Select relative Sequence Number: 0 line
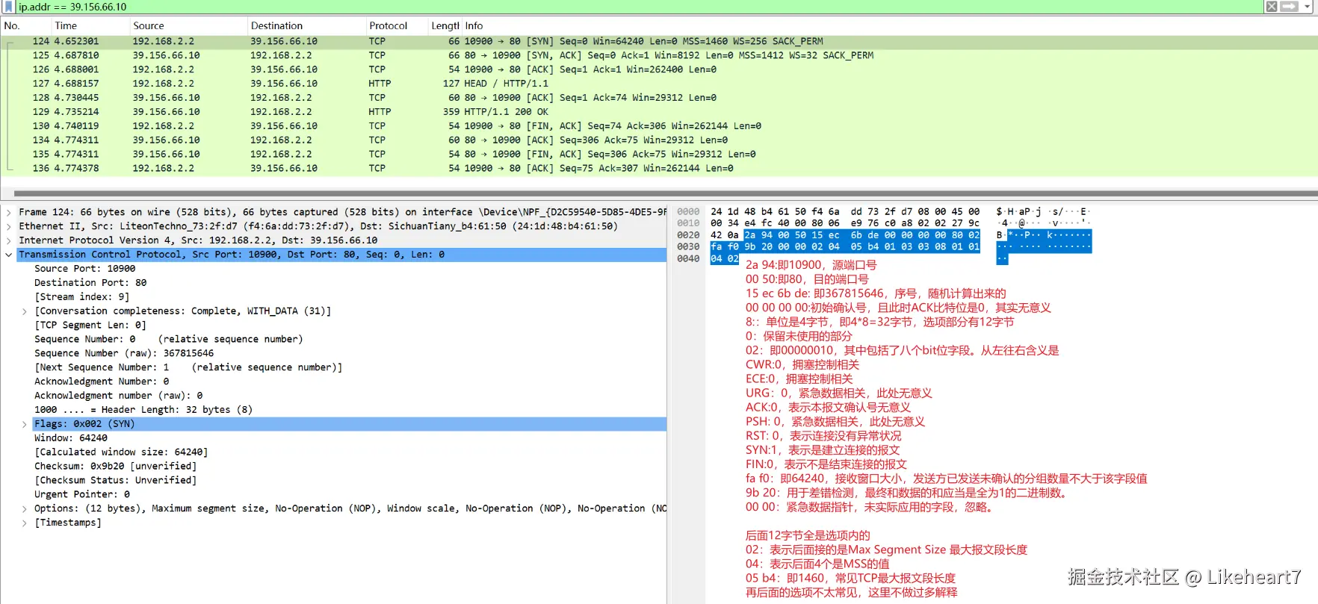This screenshot has width=1318, height=604. click(168, 340)
